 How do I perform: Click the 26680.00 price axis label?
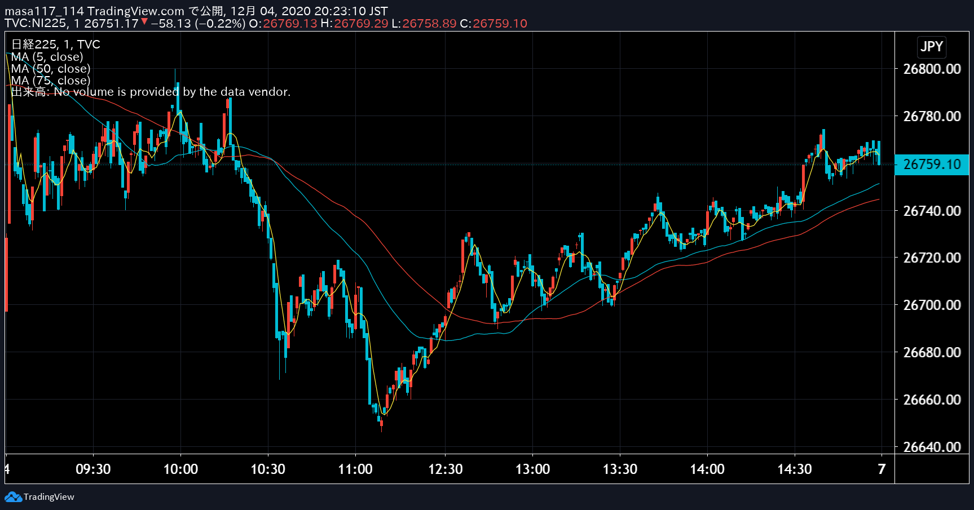pos(932,353)
